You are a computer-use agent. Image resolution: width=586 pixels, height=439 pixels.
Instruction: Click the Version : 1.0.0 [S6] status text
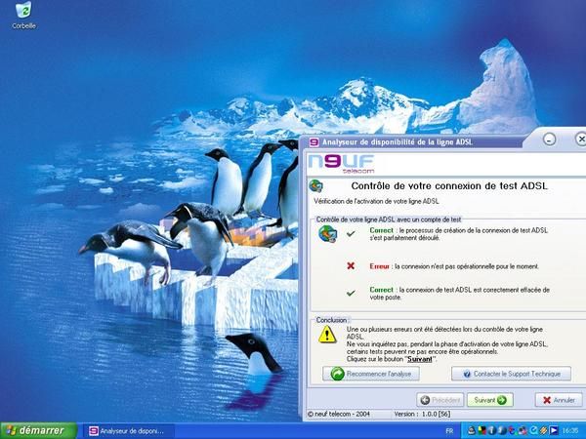(422, 414)
